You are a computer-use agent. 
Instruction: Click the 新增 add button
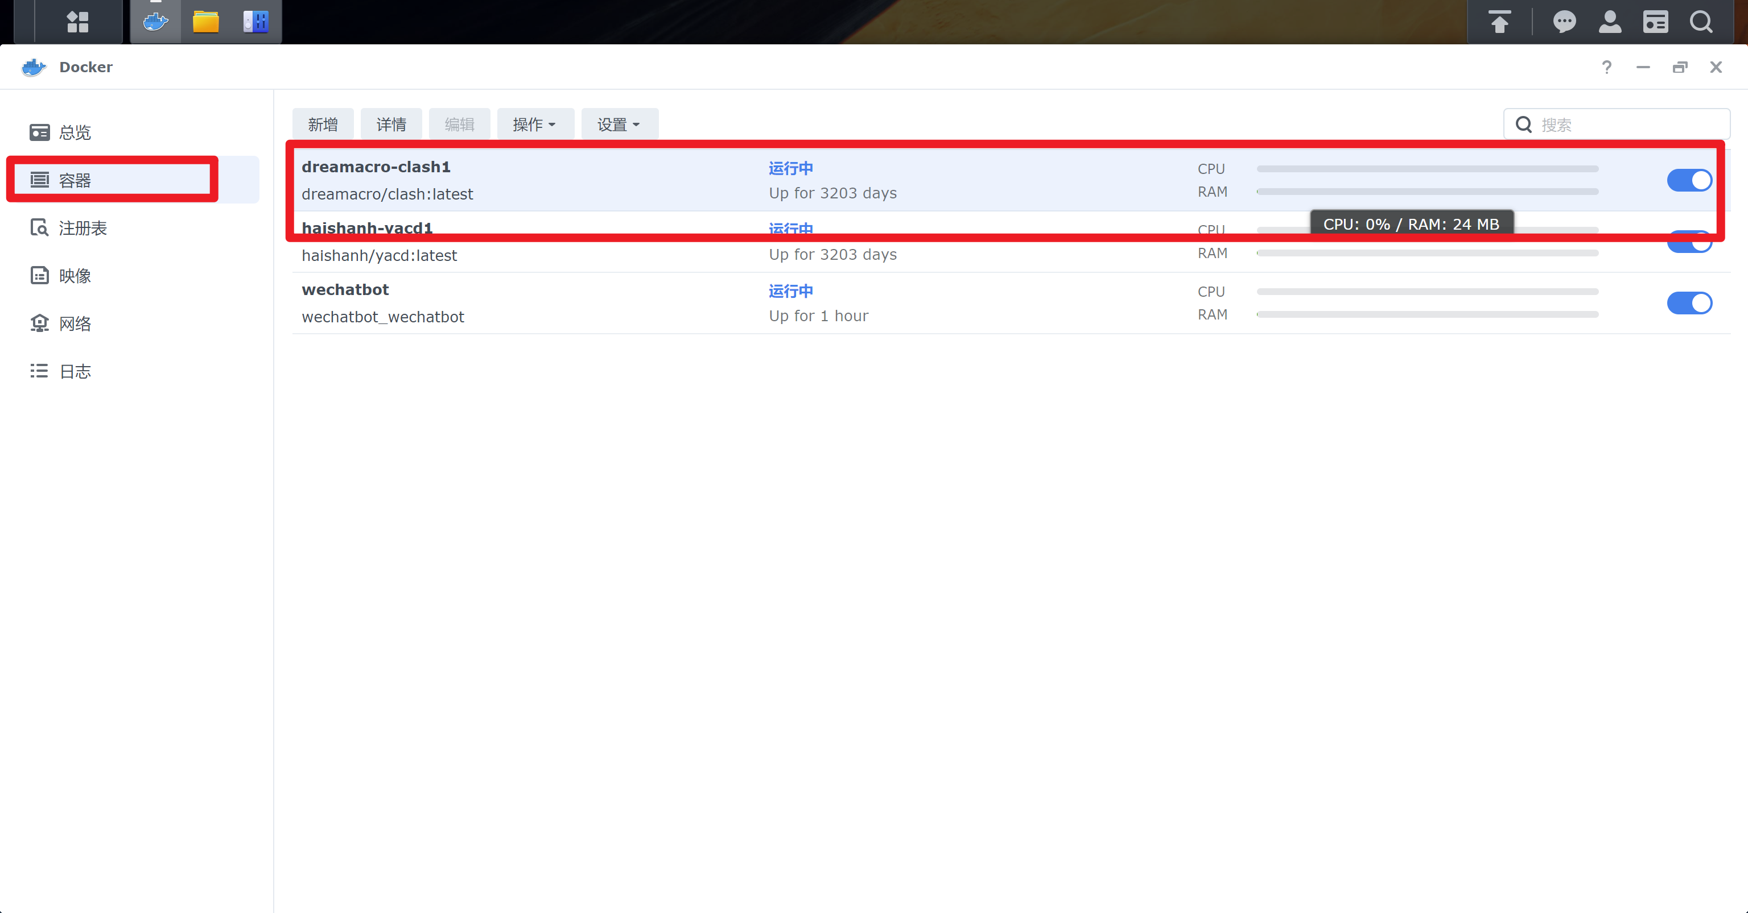tap(323, 124)
